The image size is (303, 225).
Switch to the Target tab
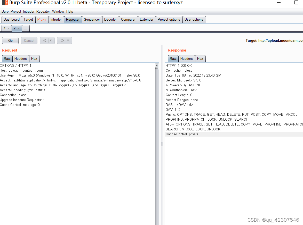click(x=28, y=20)
